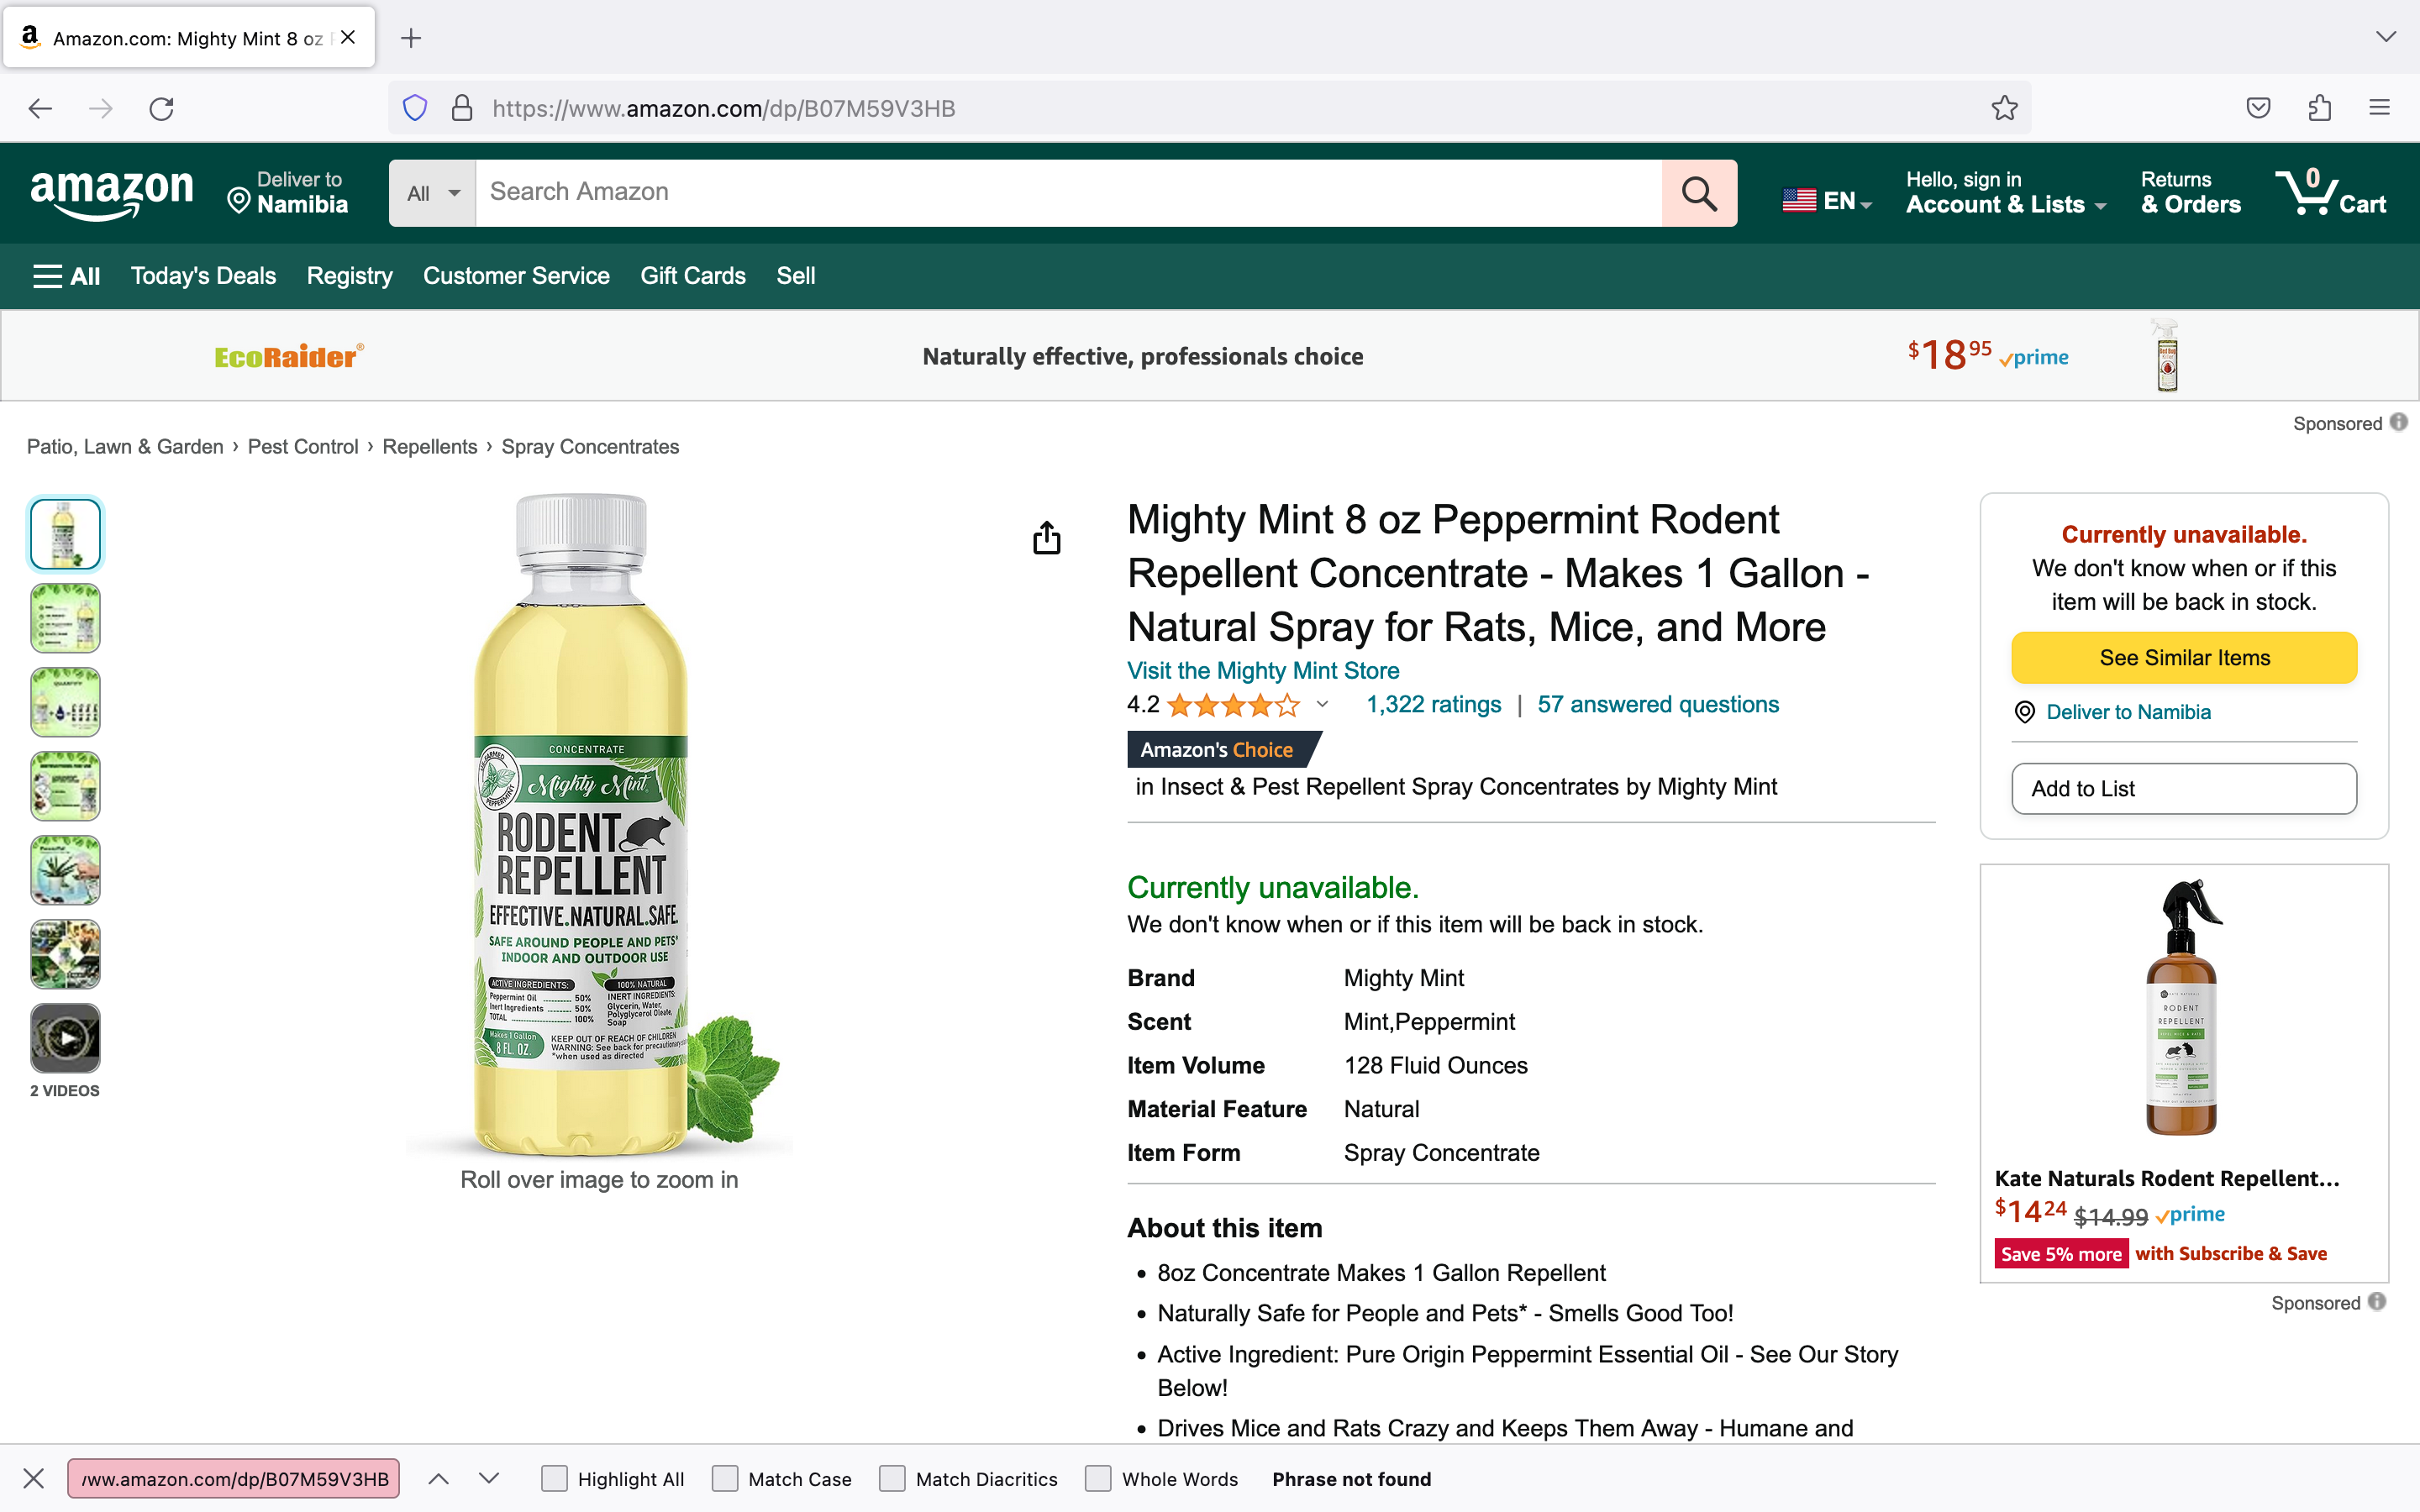
Task: Toggle the Match Case checkbox
Action: tap(725, 1478)
